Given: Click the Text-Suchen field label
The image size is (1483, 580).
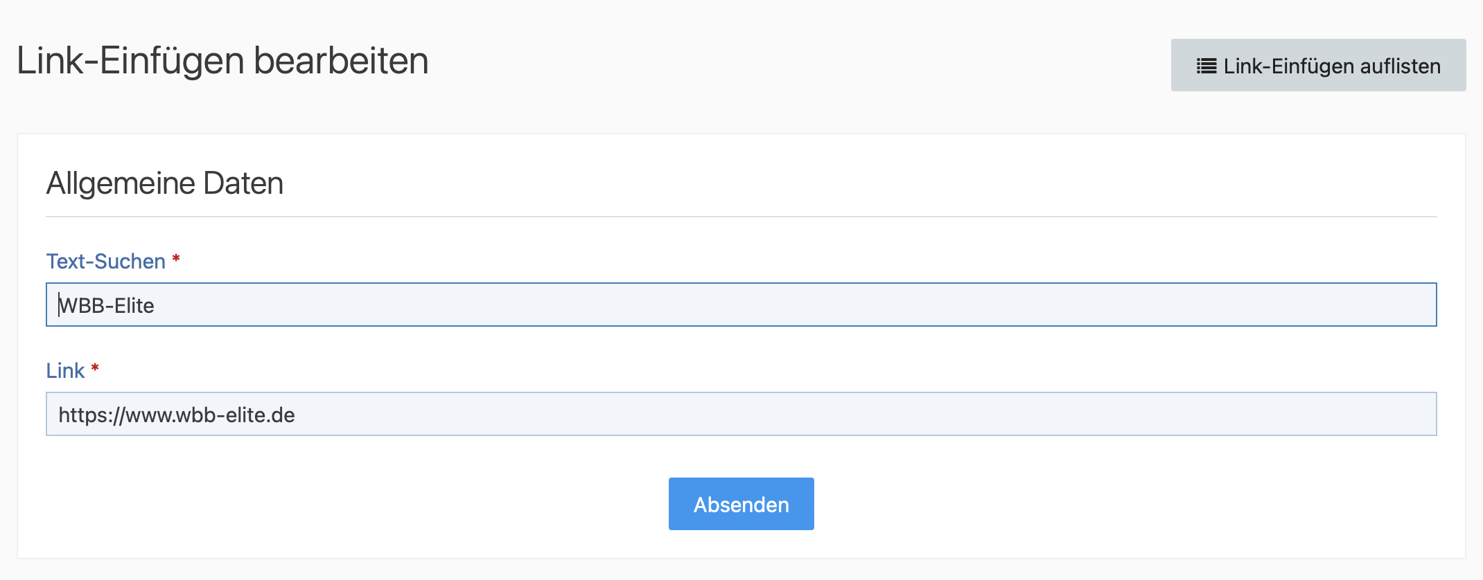Looking at the screenshot, I should 105,262.
